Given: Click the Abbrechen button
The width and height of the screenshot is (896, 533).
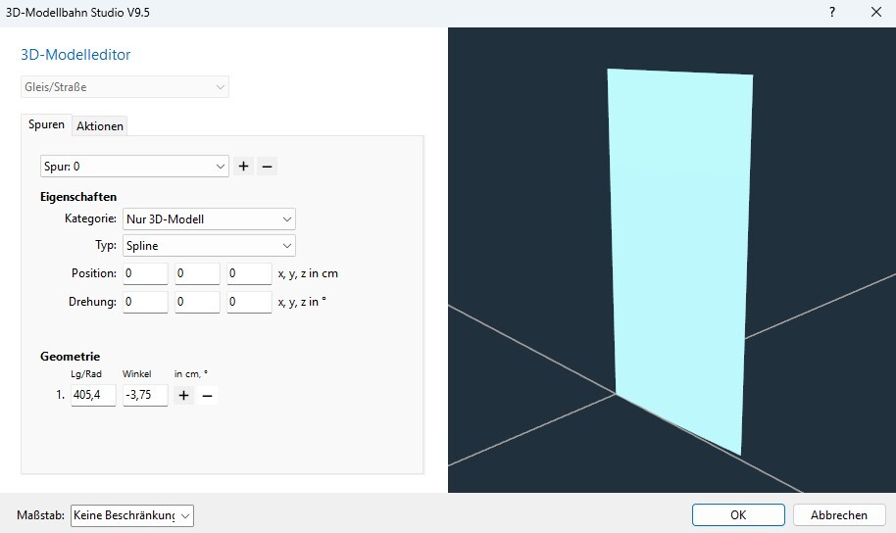Looking at the screenshot, I should pyautogui.click(x=839, y=514).
